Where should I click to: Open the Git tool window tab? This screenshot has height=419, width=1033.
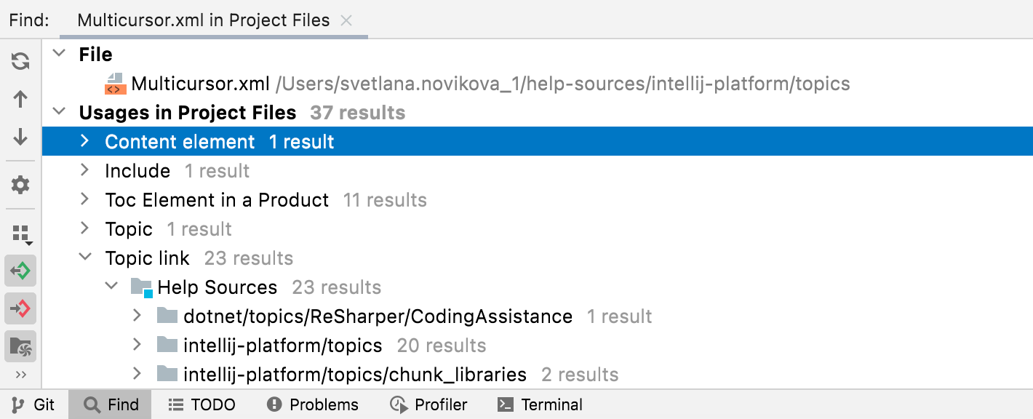click(x=34, y=405)
